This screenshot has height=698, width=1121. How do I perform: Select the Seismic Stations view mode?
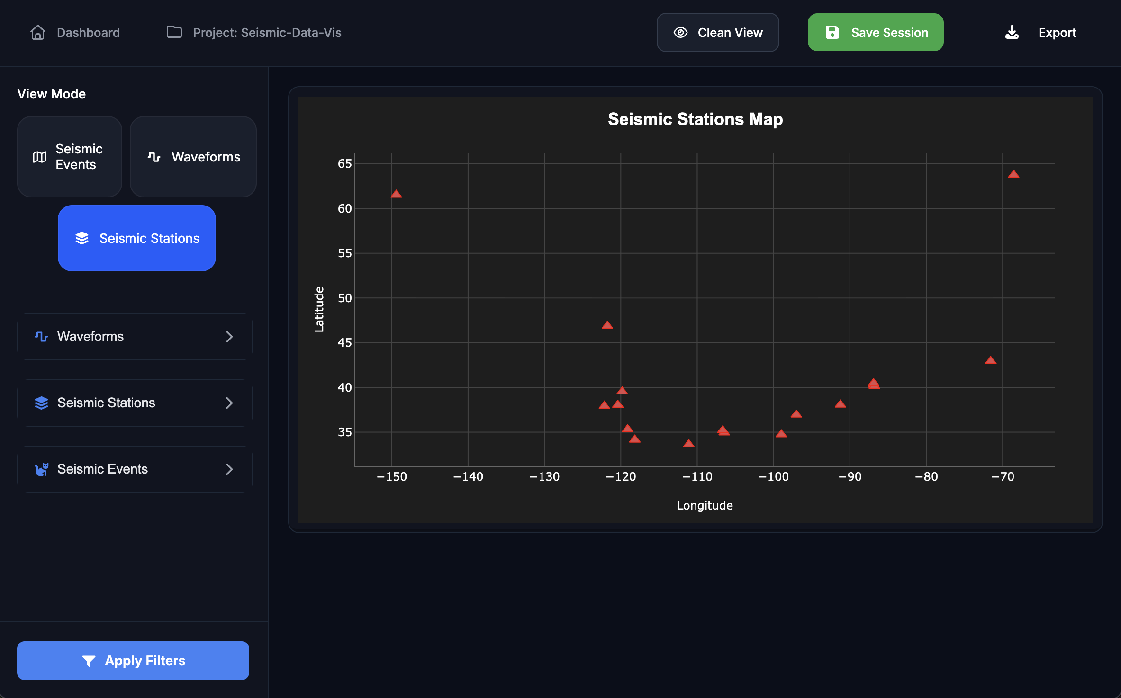(137, 238)
